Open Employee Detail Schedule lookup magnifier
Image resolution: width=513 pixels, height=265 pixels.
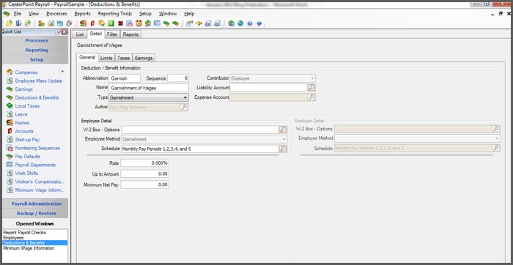(283, 149)
